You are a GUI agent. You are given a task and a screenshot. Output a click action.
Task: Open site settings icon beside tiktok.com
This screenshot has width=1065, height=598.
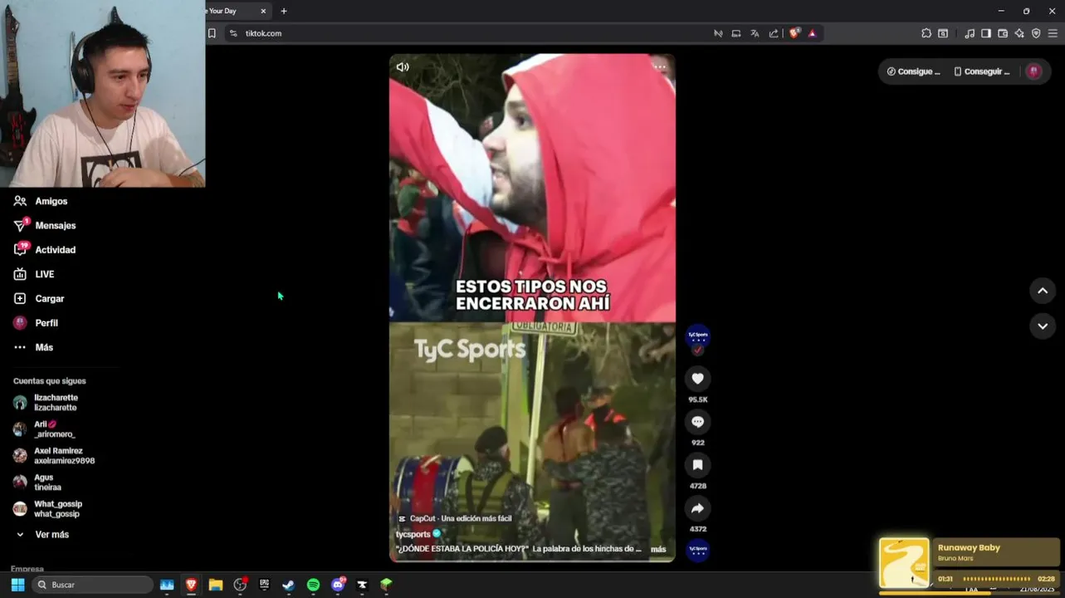coord(233,33)
